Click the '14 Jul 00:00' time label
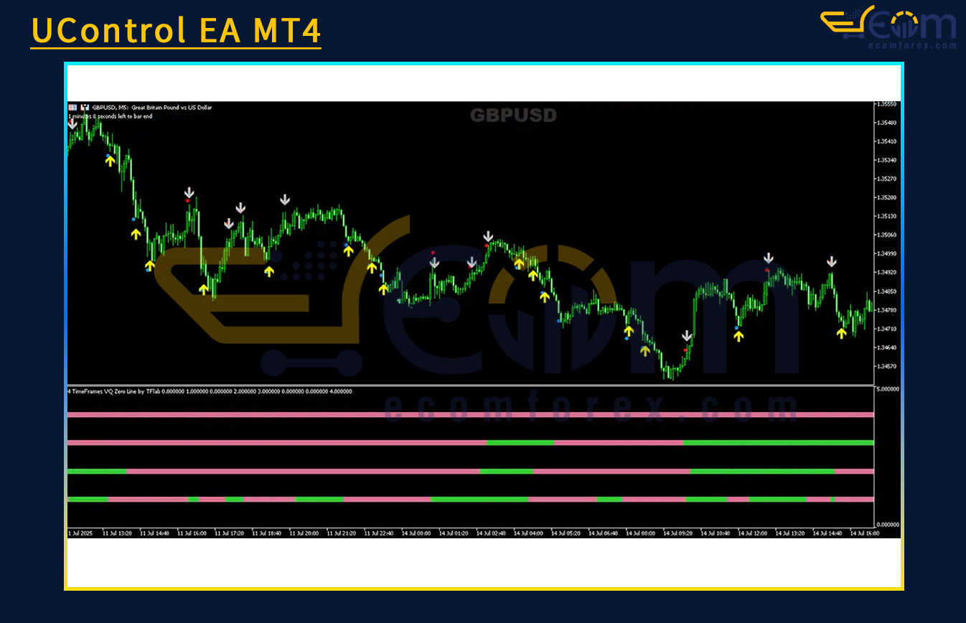966x623 pixels. tap(416, 533)
